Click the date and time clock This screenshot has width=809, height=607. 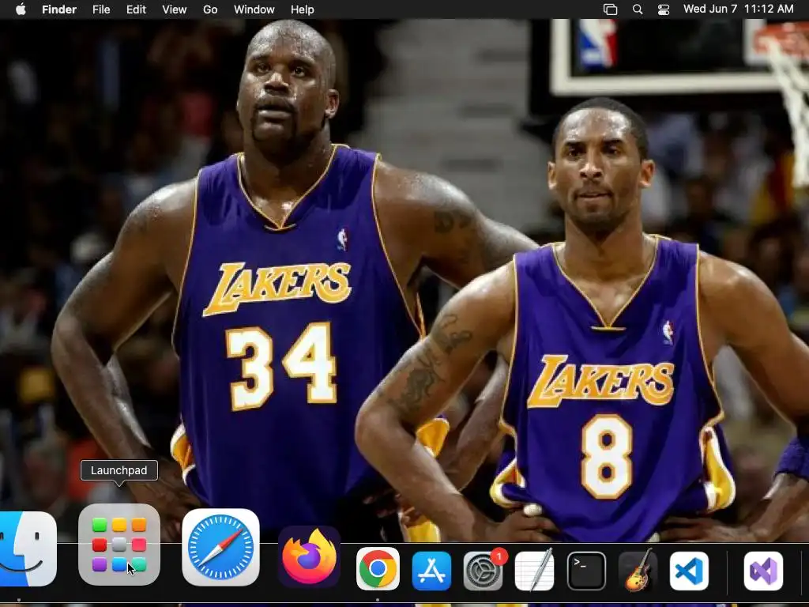click(739, 9)
